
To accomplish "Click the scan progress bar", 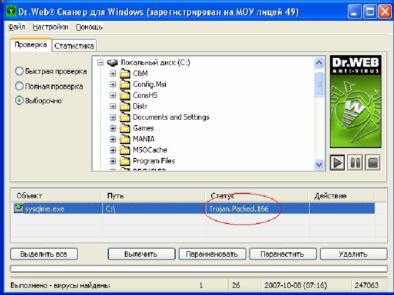I will point(199,269).
